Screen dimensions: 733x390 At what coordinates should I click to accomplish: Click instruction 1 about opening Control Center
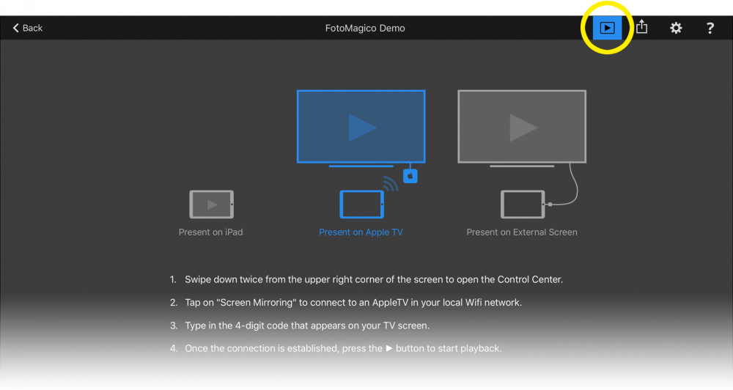[x=366, y=279]
